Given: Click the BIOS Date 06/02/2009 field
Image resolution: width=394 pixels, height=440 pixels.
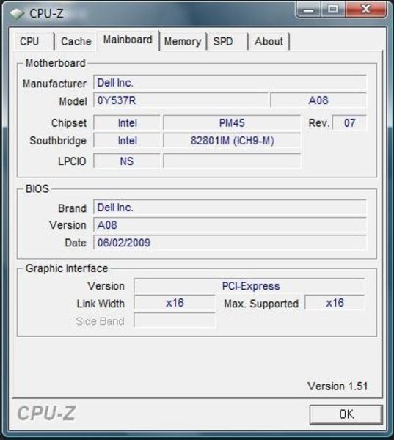Looking at the screenshot, I should click(x=230, y=243).
